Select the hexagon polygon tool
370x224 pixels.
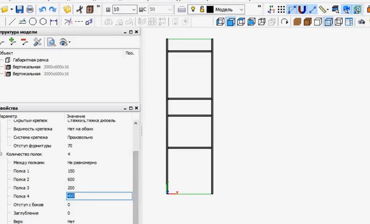click(x=43, y=22)
